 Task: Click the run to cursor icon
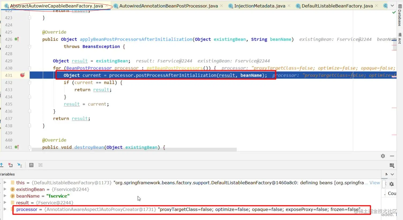click(20, 165)
